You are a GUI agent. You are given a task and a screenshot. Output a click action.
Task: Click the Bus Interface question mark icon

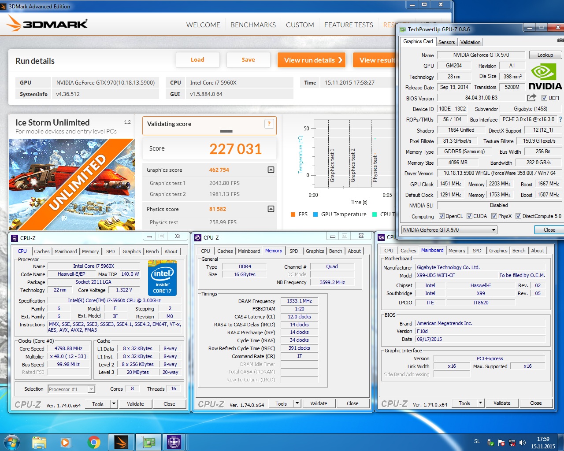pos(560,119)
